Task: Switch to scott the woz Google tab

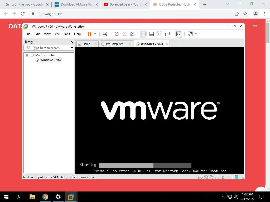Action: tap(27, 4)
